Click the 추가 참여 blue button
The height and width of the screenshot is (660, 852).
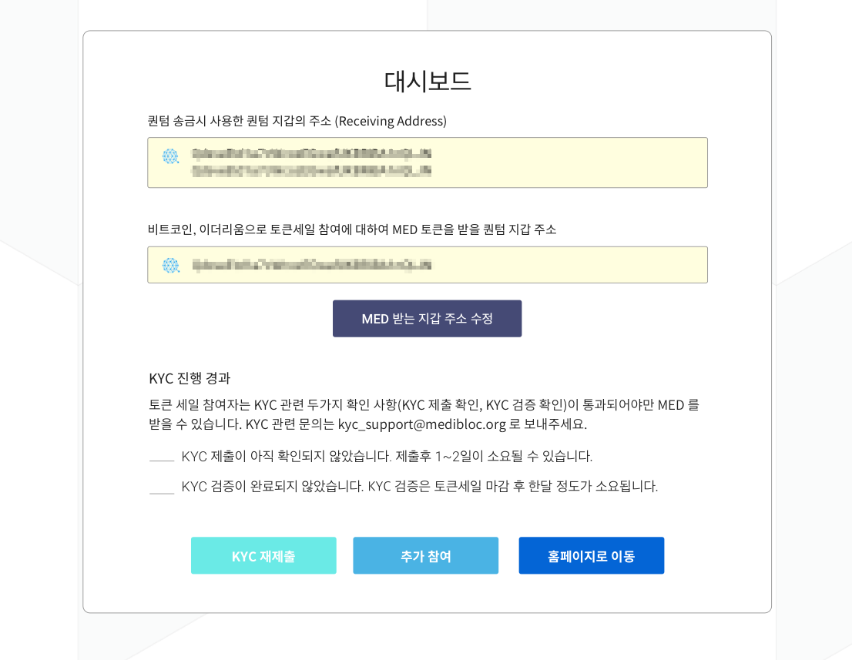[425, 555]
